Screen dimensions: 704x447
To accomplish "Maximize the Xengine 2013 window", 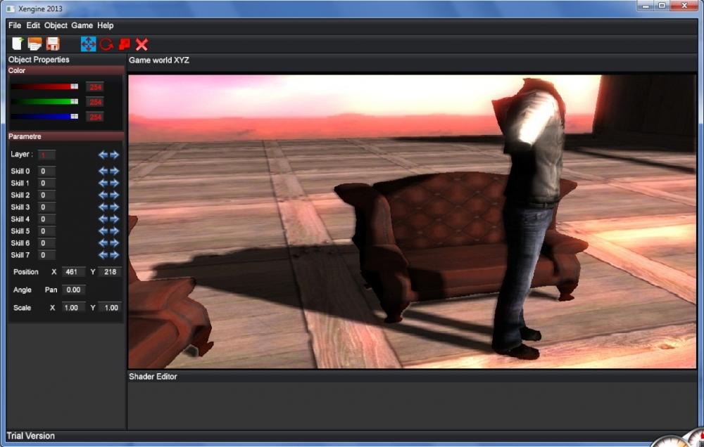I will pos(662,6).
